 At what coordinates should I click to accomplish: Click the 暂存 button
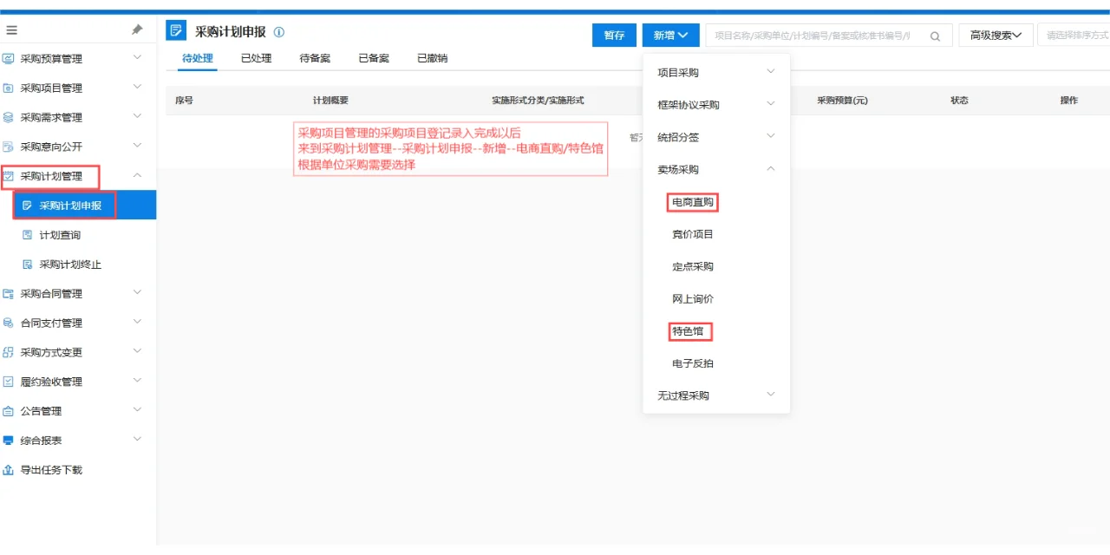(614, 36)
